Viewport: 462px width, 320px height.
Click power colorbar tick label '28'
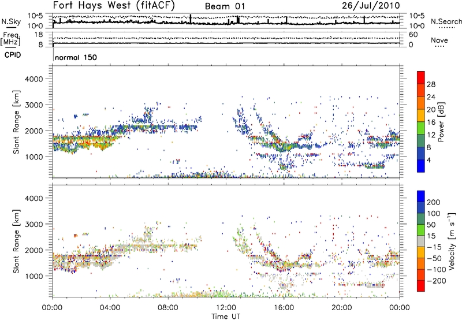coord(431,84)
